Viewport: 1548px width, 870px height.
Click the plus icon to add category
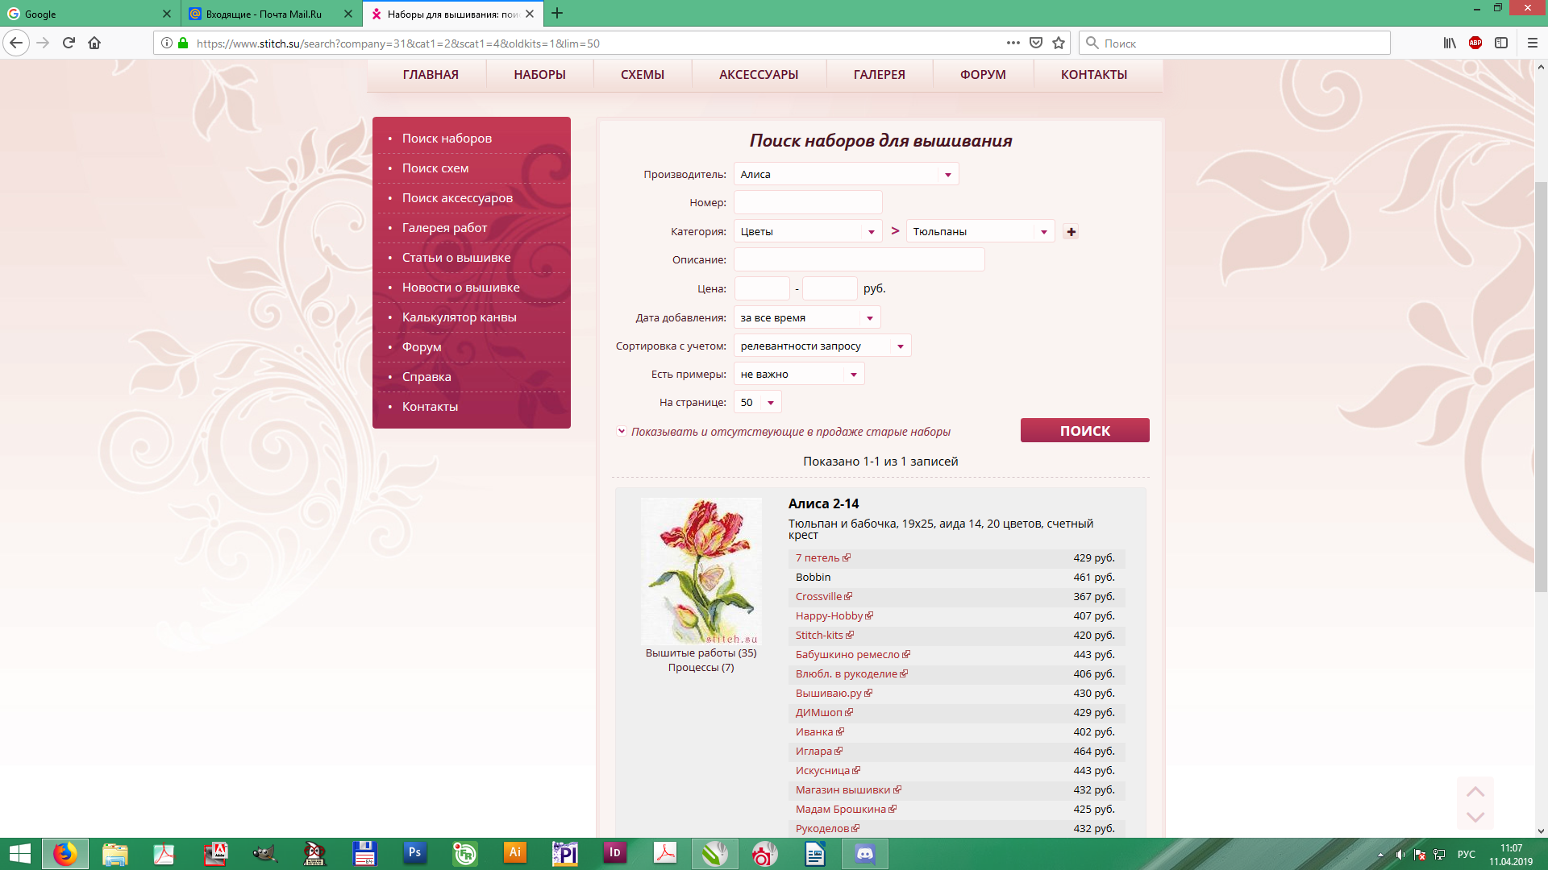(x=1071, y=232)
